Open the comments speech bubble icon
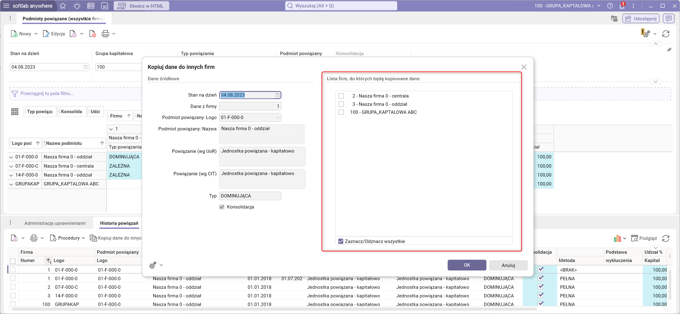The width and height of the screenshot is (680, 314). tap(669, 19)
